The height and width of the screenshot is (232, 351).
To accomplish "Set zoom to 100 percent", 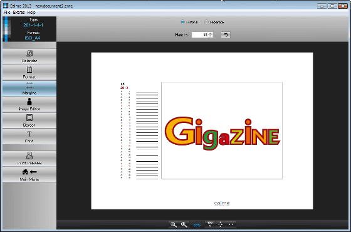I will click(x=210, y=224).
